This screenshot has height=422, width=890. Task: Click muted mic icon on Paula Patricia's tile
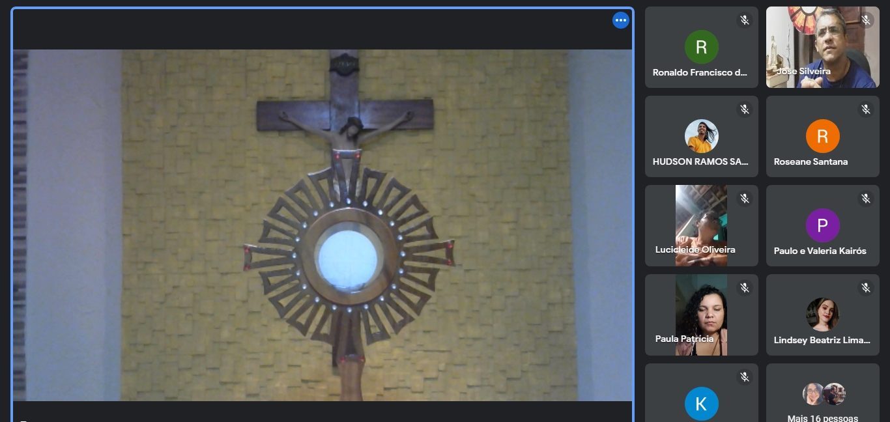coord(744,288)
